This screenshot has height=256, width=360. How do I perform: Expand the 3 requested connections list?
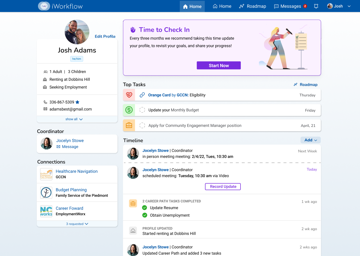coord(77,224)
